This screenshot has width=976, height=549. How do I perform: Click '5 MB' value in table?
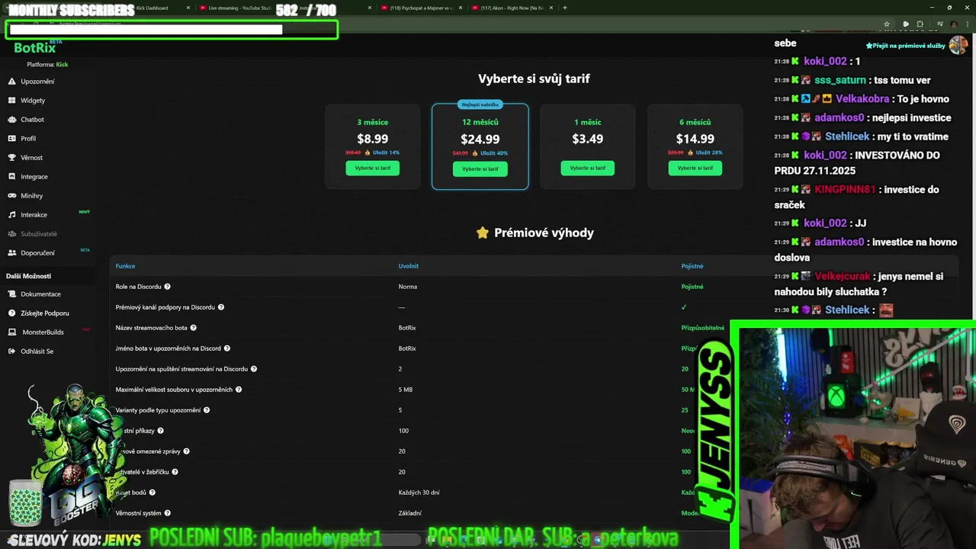[x=405, y=390]
